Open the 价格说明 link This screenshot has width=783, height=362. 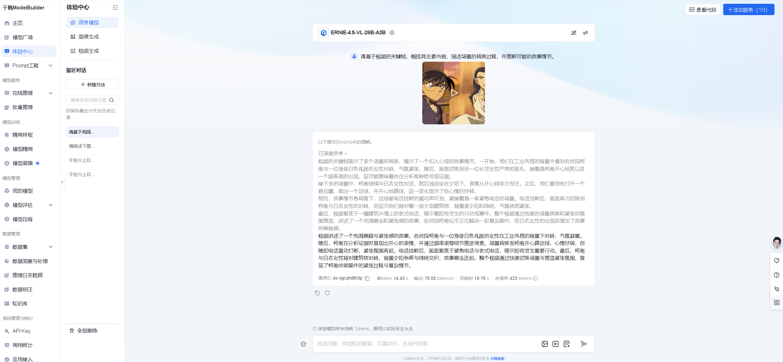[497, 359]
